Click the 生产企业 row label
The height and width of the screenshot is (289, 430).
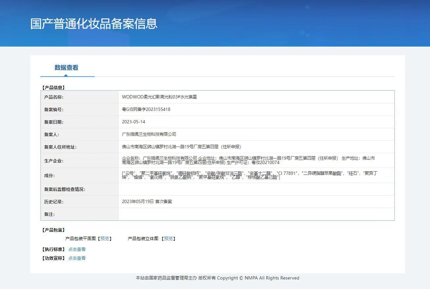pyautogui.click(x=54, y=161)
